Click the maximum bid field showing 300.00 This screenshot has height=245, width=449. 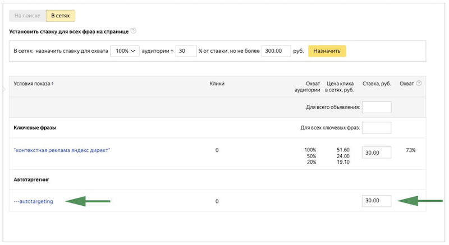pyautogui.click(x=276, y=51)
